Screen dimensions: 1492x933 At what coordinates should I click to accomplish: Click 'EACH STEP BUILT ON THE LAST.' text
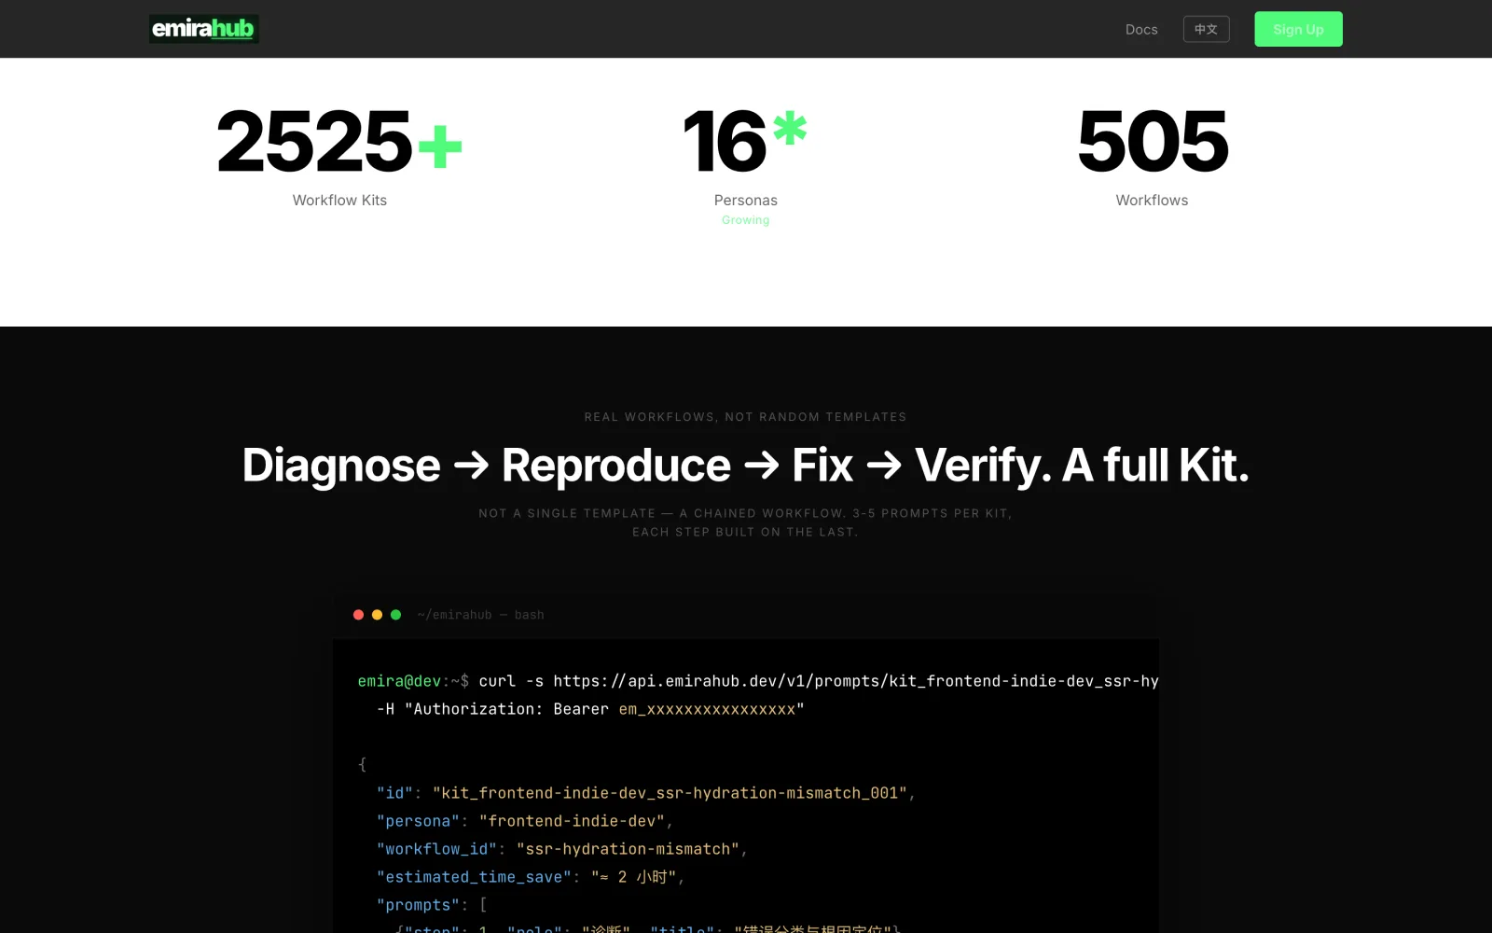coord(745,532)
